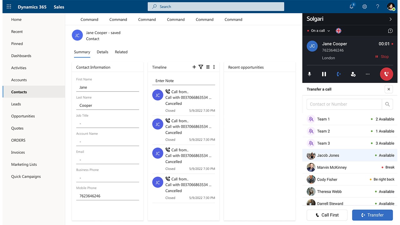This screenshot has height=225, width=400.
Task: Click the search magnifier in Transfer a call
Action: pyautogui.click(x=387, y=104)
